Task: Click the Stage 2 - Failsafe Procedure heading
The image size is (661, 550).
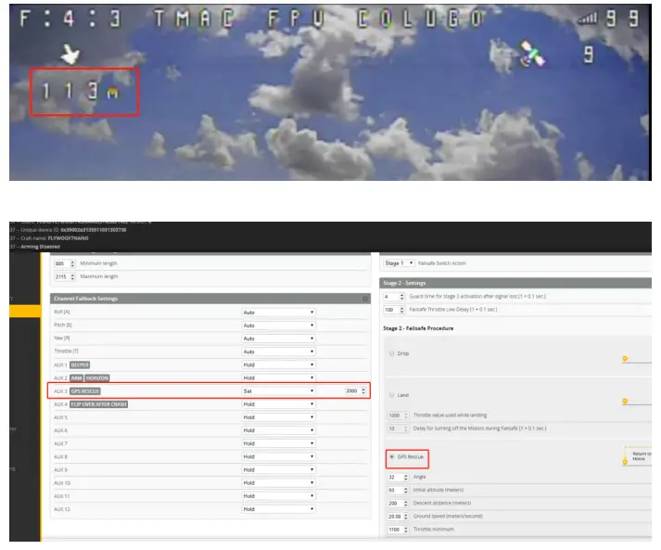Action: [418, 328]
